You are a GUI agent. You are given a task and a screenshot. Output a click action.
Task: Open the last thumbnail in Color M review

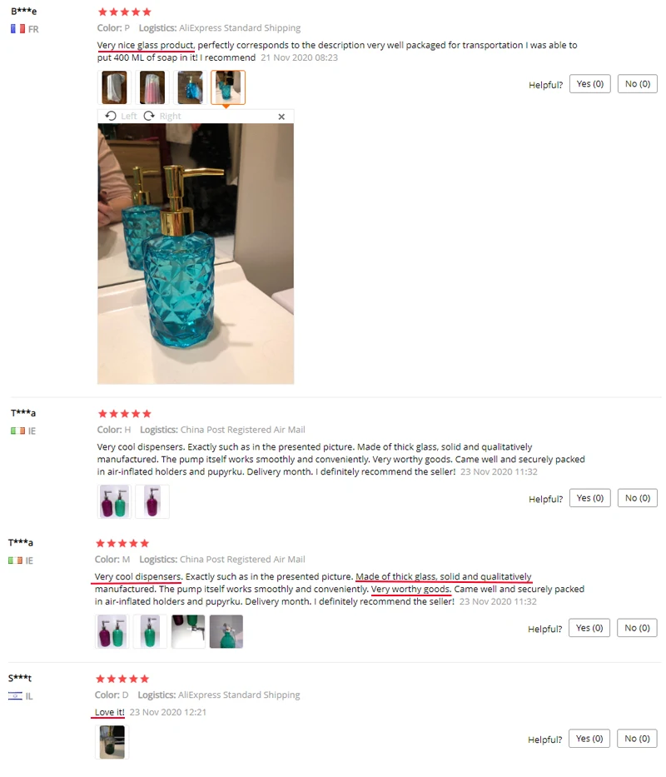pyautogui.click(x=226, y=631)
